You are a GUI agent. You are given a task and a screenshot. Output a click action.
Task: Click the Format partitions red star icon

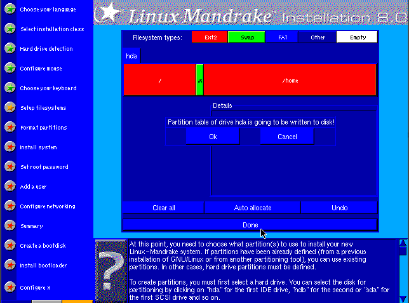(10, 128)
